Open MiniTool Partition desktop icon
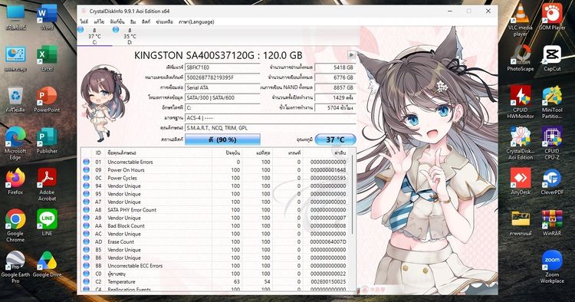This screenshot has height=302, width=575. (x=552, y=103)
